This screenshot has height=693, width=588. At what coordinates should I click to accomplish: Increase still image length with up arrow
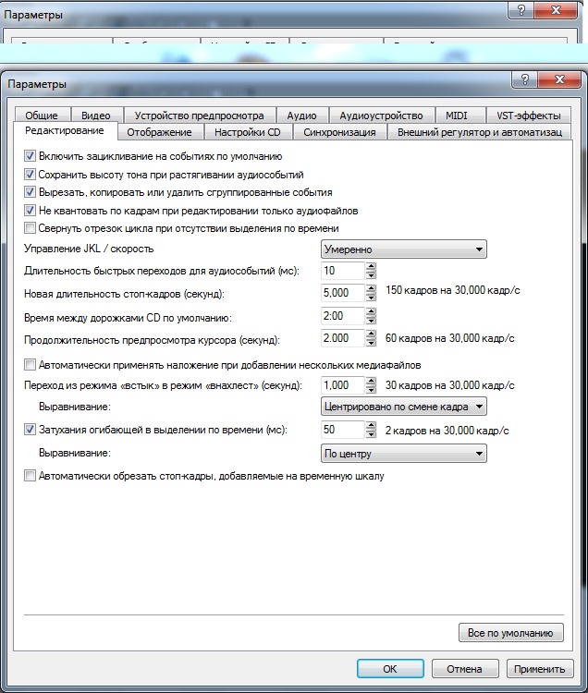pyautogui.click(x=371, y=288)
